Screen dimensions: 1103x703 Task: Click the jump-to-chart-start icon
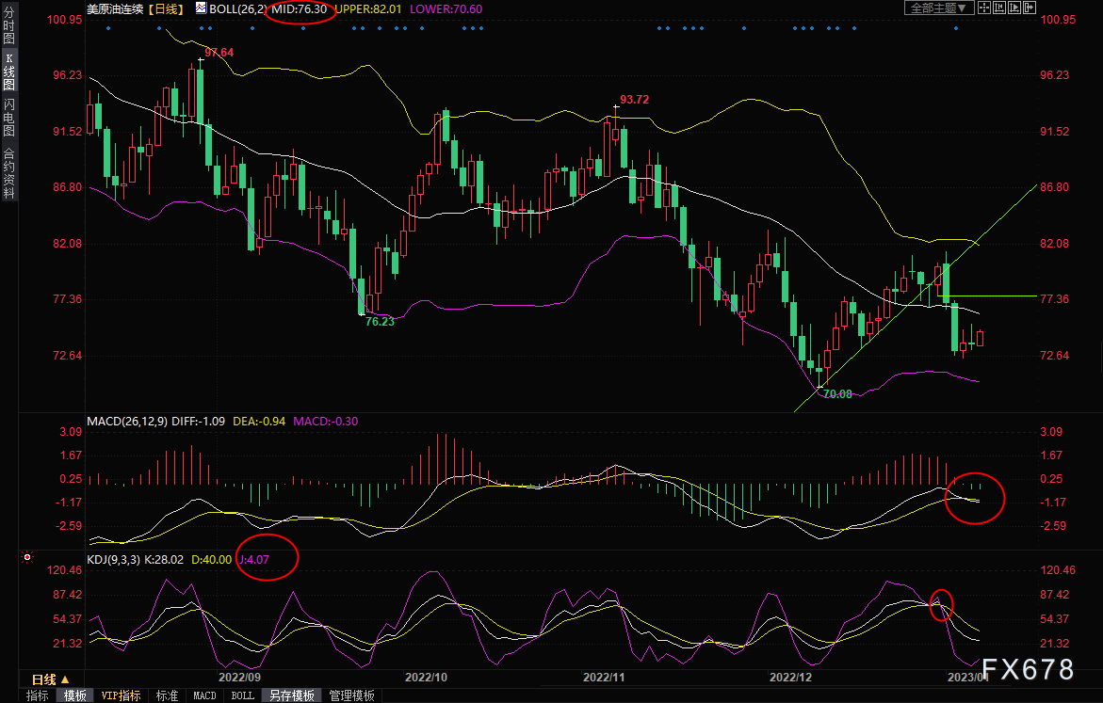click(998, 8)
